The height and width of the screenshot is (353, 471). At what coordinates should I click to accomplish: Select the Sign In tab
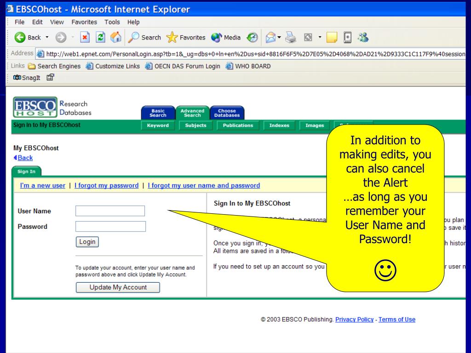(x=26, y=171)
